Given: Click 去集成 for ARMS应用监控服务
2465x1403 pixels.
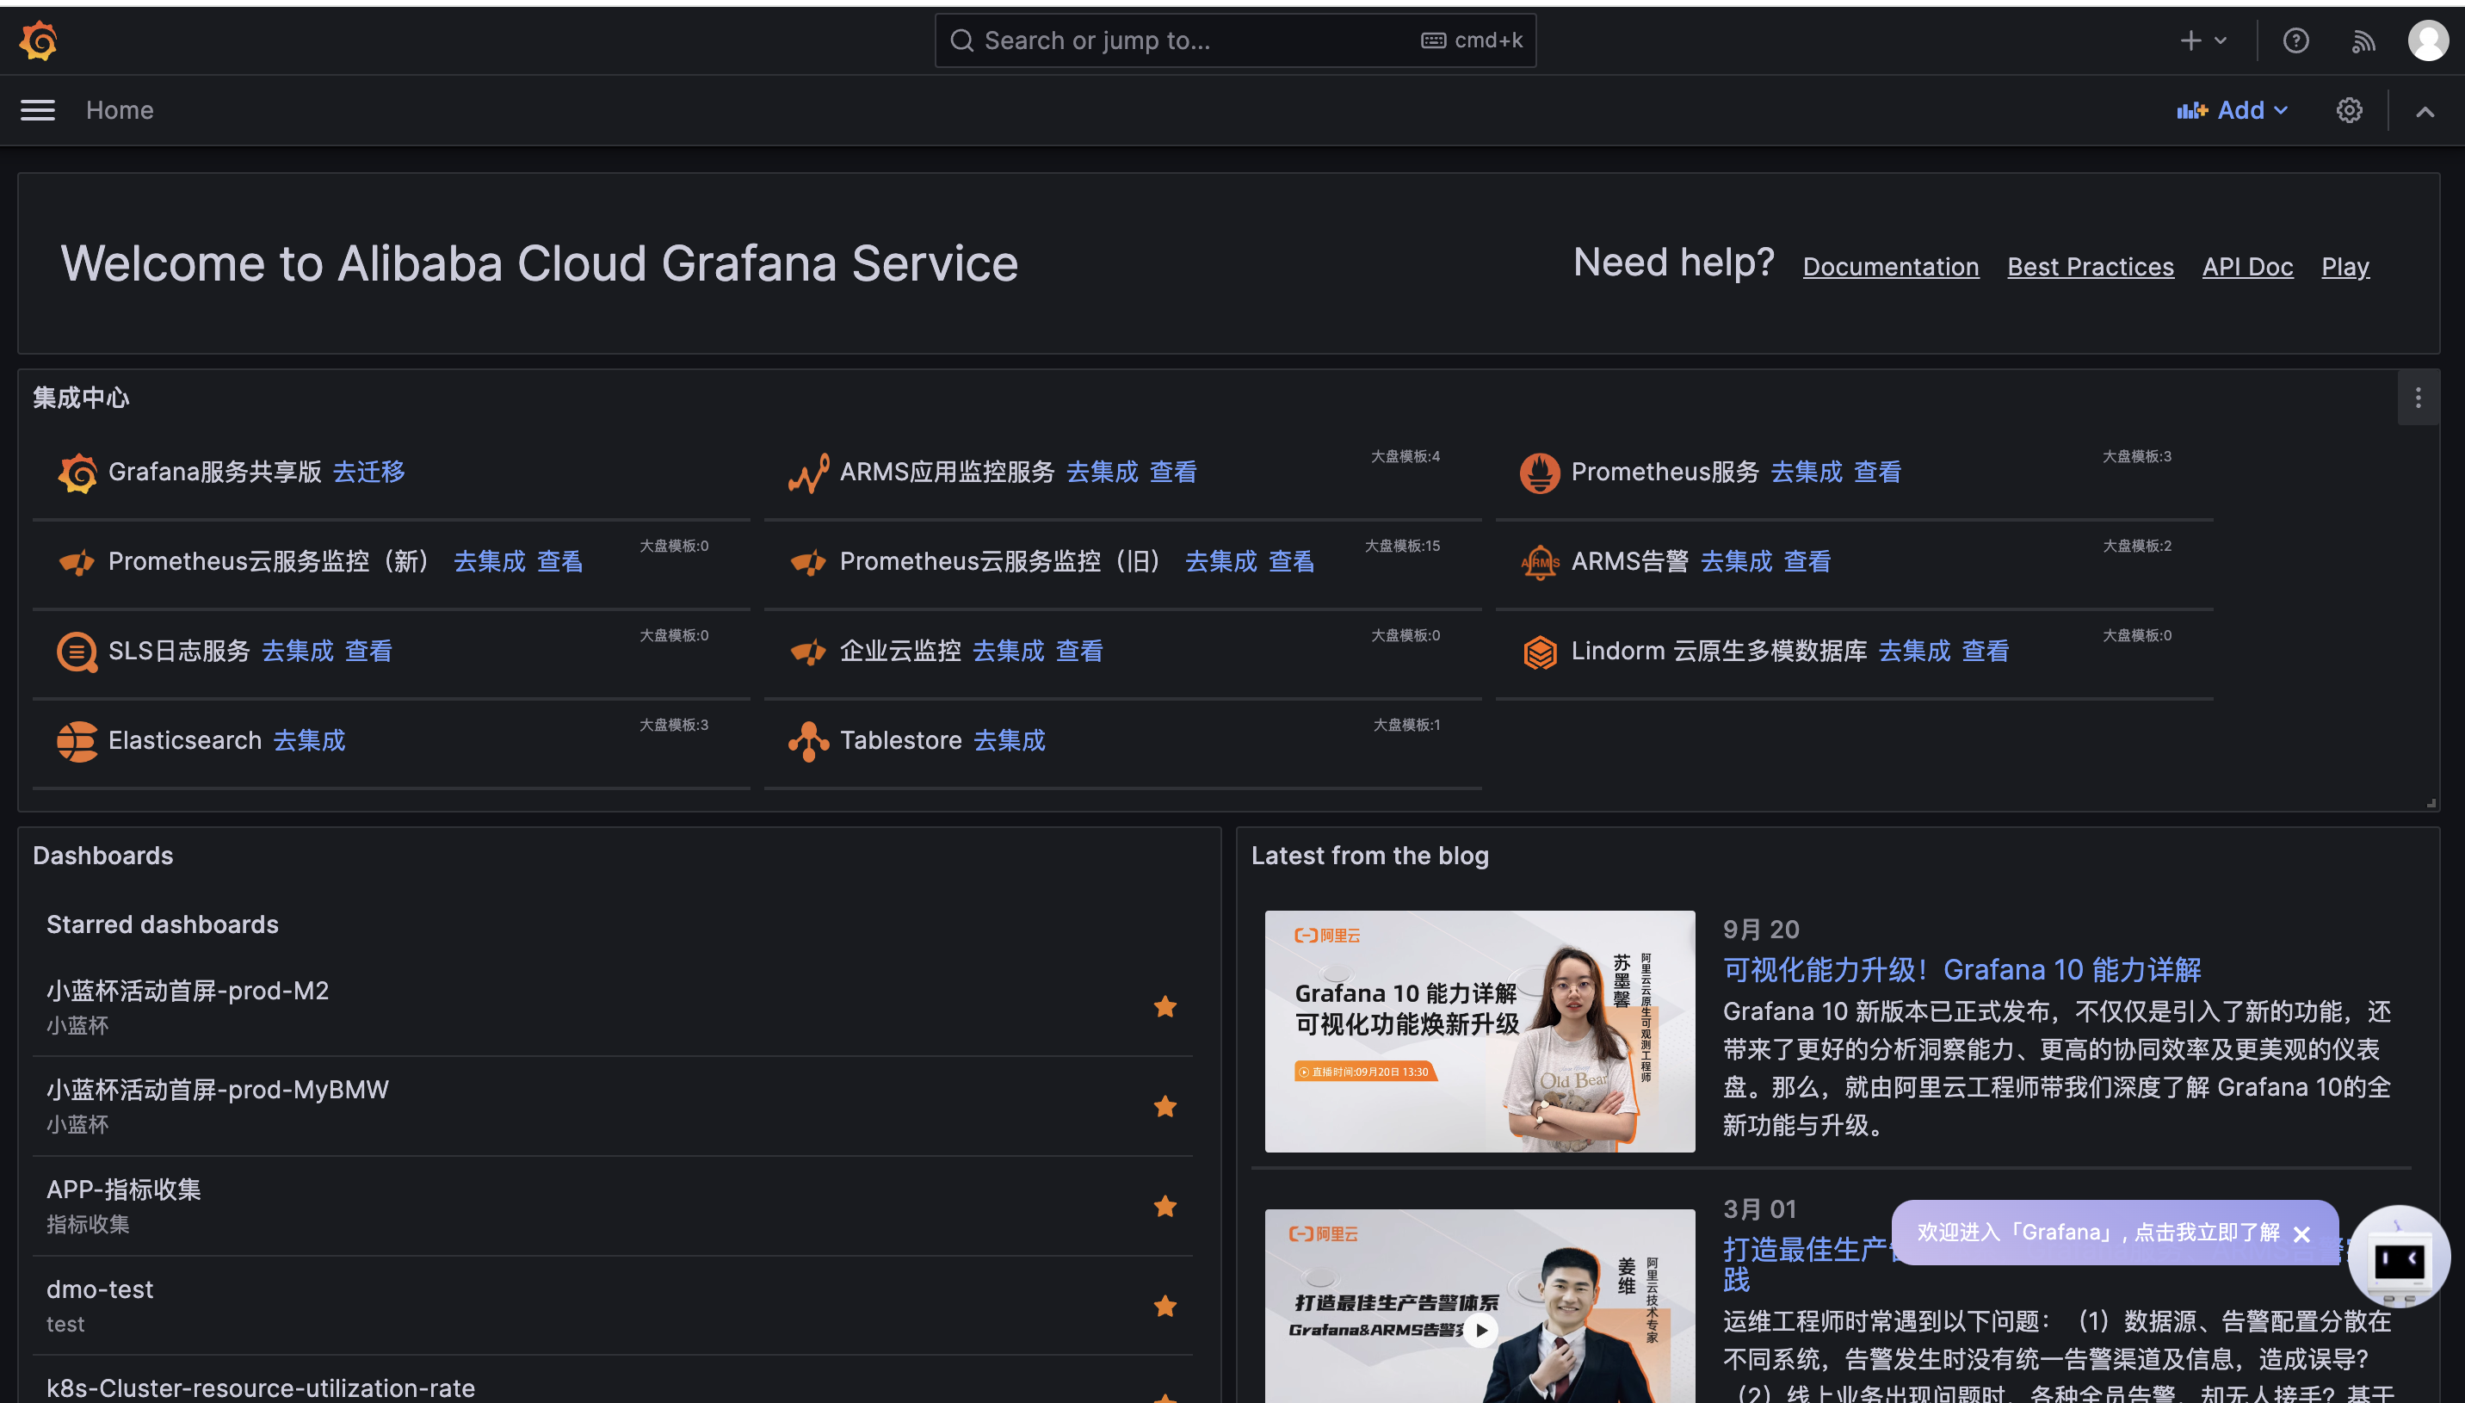Looking at the screenshot, I should pyautogui.click(x=1102, y=473).
